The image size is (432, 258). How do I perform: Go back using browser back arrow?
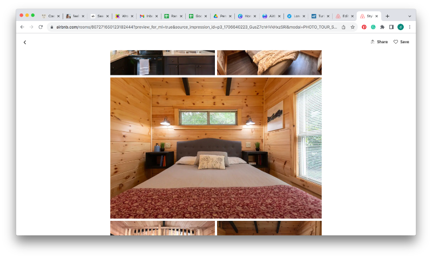pyautogui.click(x=22, y=27)
